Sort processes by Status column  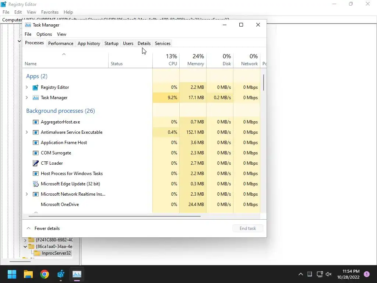coord(131,60)
